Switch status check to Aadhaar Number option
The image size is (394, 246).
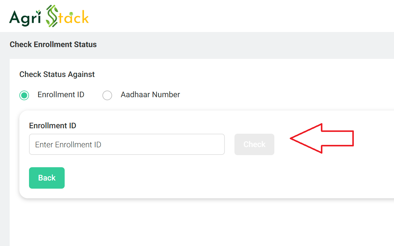coord(107,95)
